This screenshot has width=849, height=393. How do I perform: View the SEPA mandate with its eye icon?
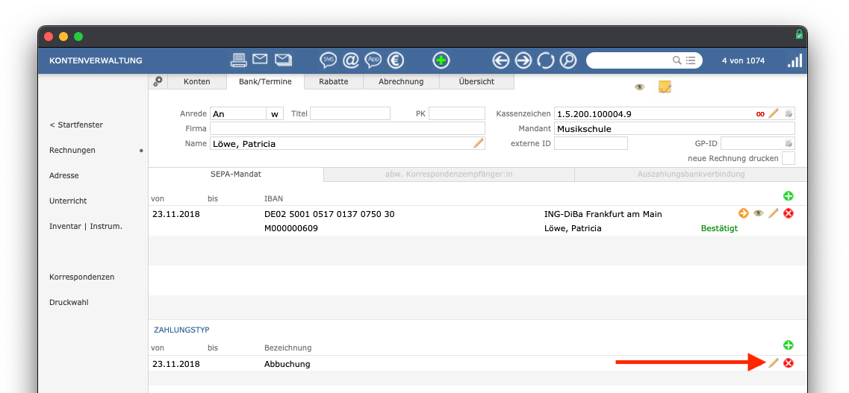[759, 213]
